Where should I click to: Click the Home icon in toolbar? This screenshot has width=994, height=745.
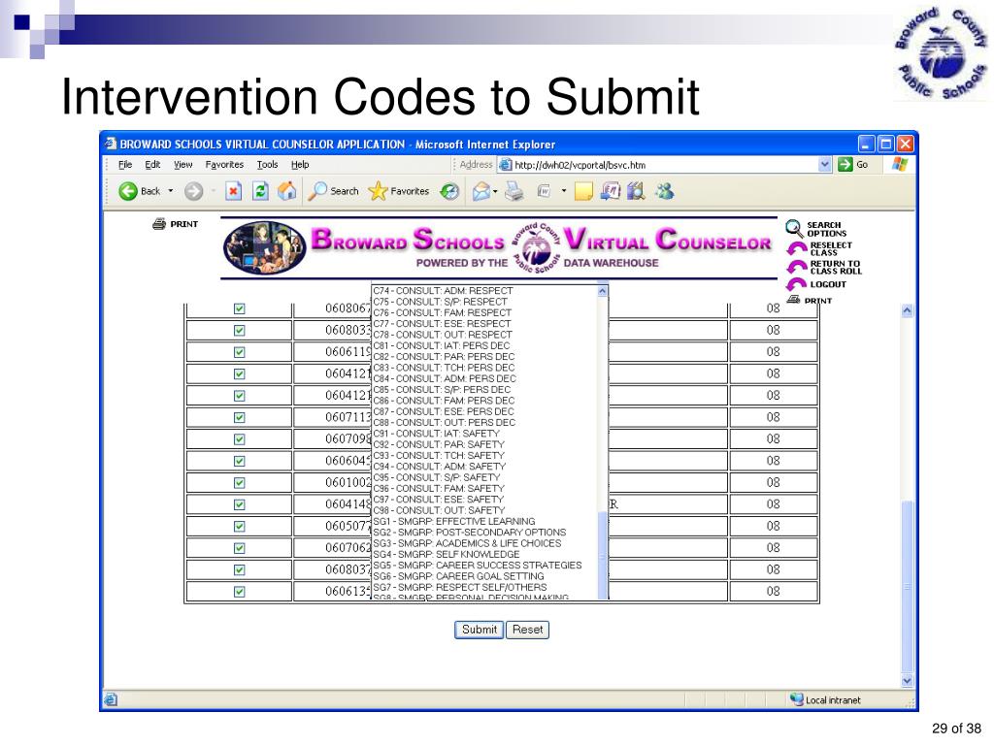click(287, 191)
